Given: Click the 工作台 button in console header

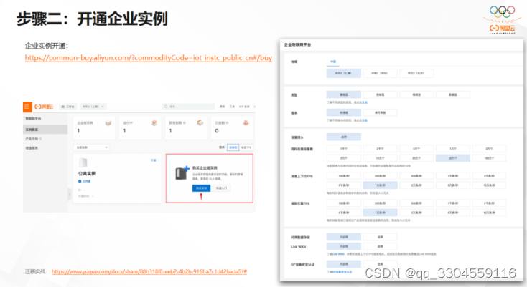Looking at the screenshot, I should pos(68,107).
